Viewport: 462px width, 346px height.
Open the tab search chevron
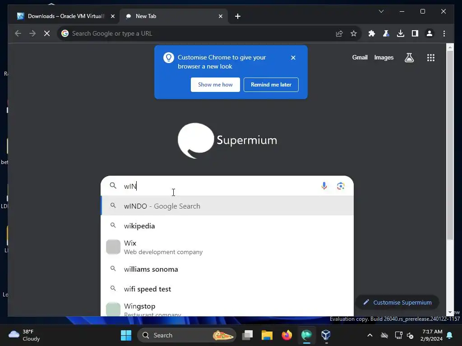tap(381, 11)
